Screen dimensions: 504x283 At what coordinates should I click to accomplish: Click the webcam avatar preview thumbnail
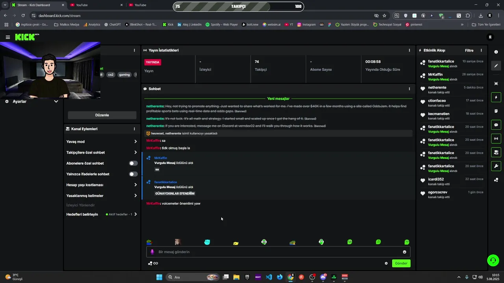pyautogui.click(x=50, y=70)
